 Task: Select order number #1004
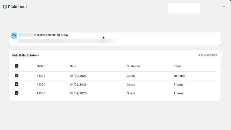point(41,84)
